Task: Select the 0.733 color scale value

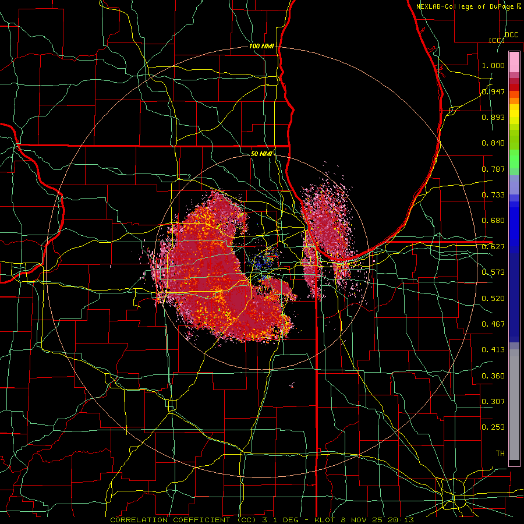Action: coord(493,195)
